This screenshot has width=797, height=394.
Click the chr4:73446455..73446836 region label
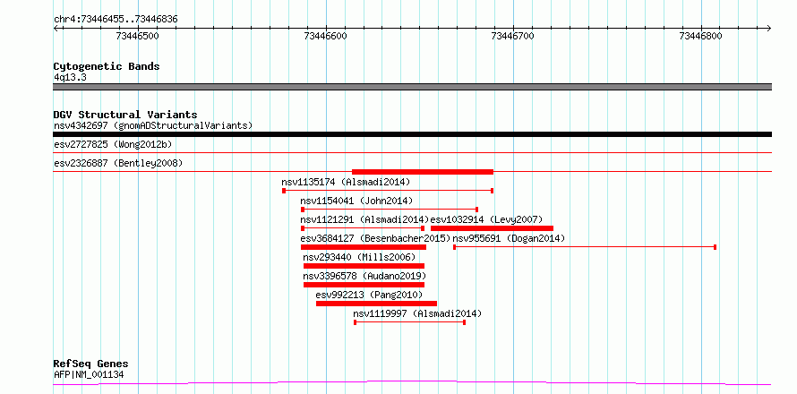coord(116,20)
